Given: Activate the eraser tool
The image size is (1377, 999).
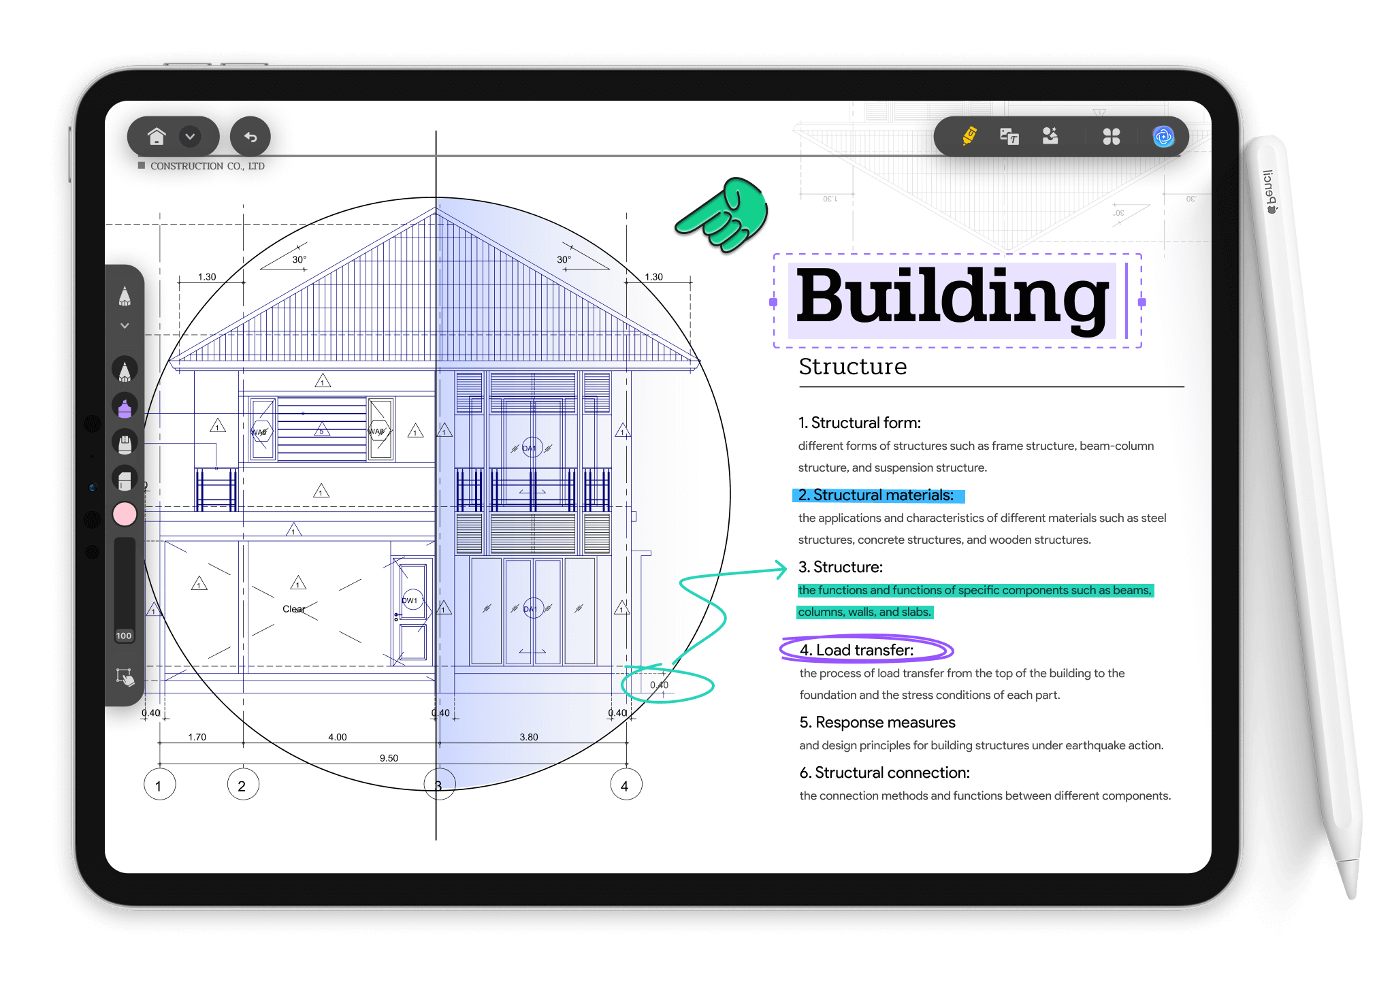Looking at the screenshot, I should (x=125, y=479).
